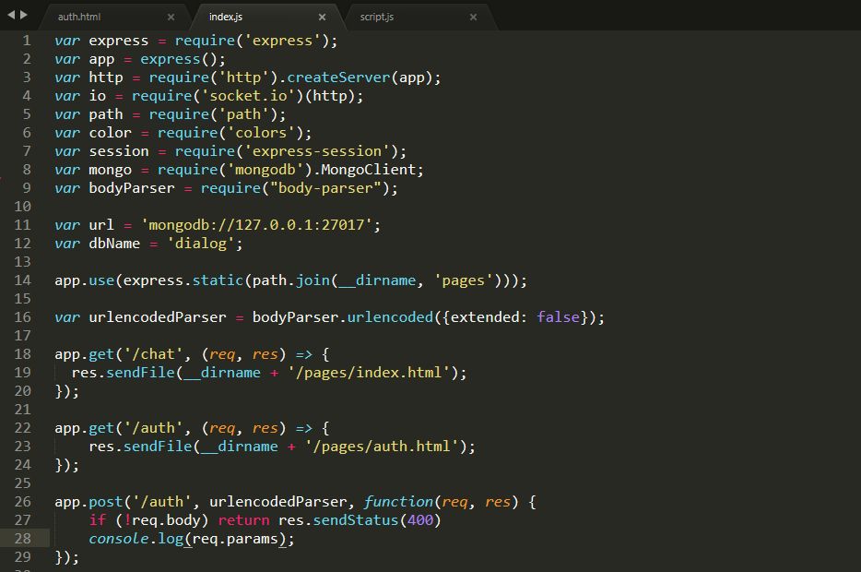Click 'post' method on line 26

[x=106, y=502]
